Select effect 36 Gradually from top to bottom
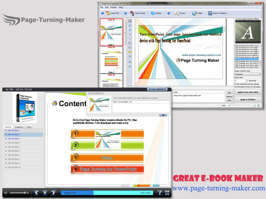Screen dimensions: 266x199 [247, 61]
